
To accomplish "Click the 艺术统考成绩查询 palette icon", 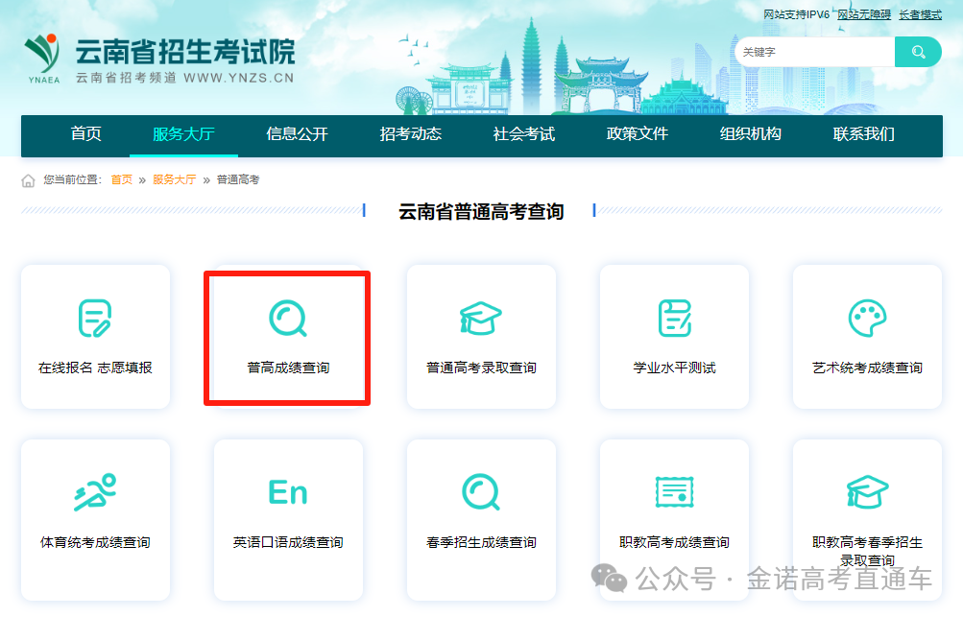I will pos(867,318).
